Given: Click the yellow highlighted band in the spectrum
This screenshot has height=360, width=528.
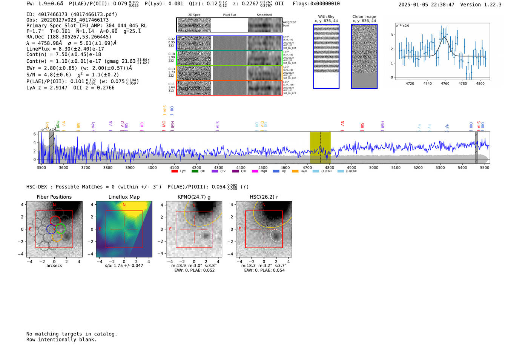Looking at the screenshot, I should [x=320, y=147].
